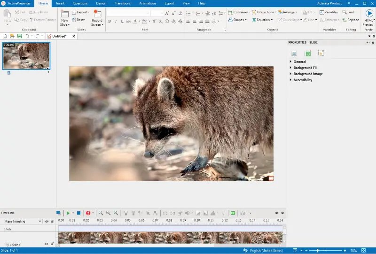Apply superscript formatting

[154, 21]
